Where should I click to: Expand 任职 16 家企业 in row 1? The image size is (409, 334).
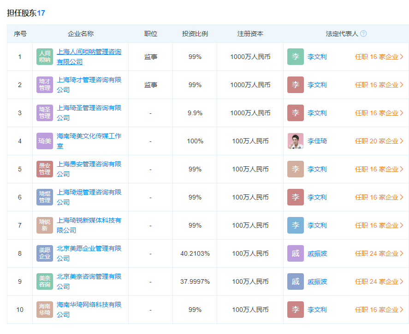coord(379,57)
